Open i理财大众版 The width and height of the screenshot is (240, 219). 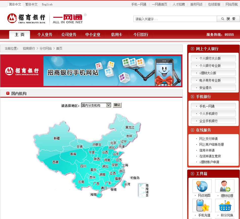tap(213, 73)
